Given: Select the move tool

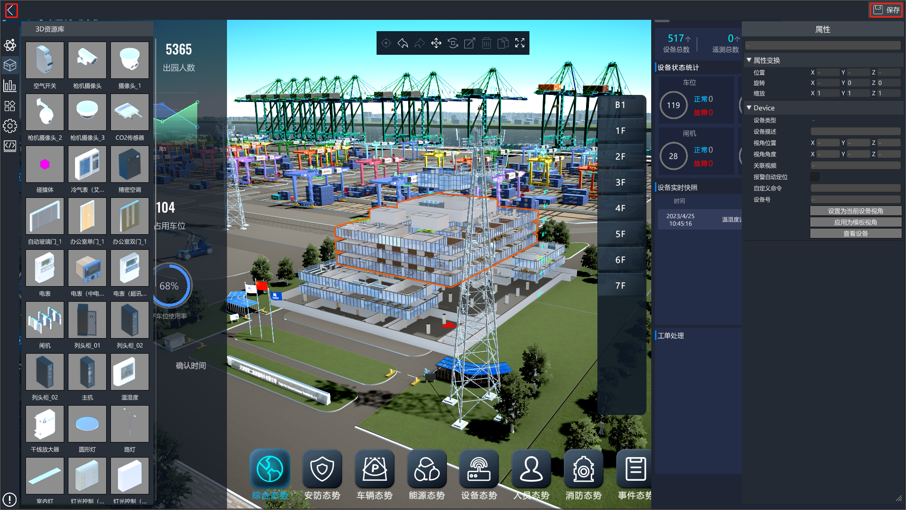Looking at the screenshot, I should [436, 43].
